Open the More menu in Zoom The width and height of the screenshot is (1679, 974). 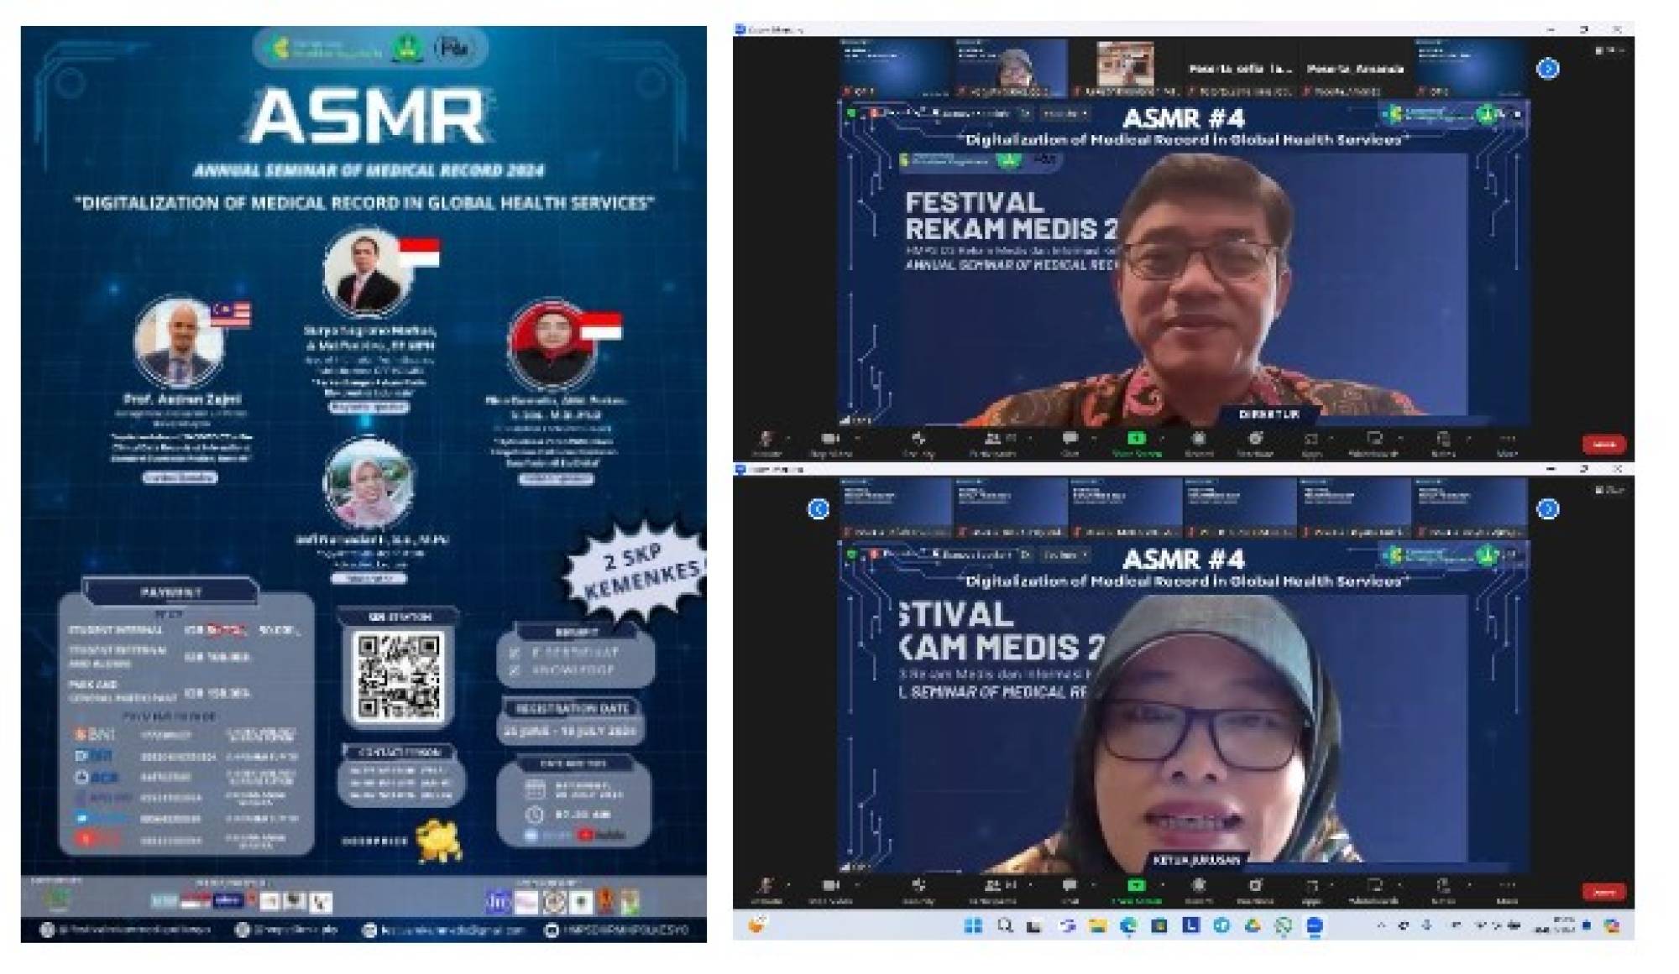point(1508,886)
